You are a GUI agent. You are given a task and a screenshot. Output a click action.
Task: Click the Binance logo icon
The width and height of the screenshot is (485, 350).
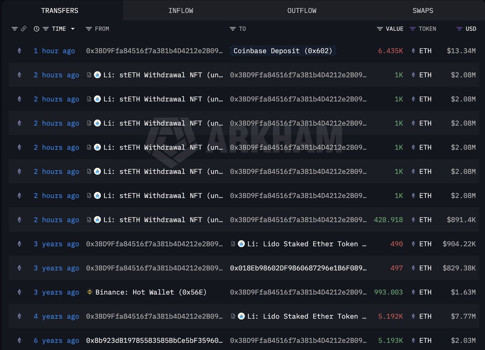click(x=90, y=292)
